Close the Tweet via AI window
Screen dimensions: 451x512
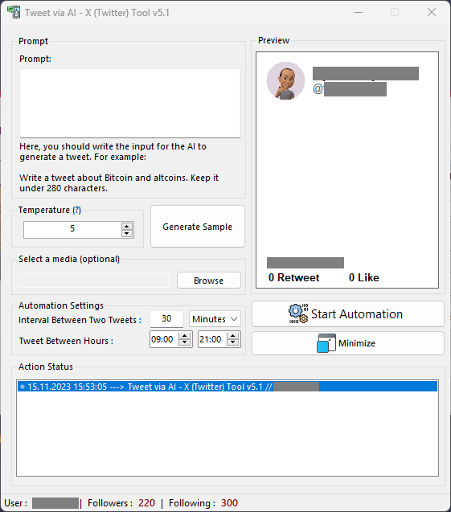click(x=432, y=12)
